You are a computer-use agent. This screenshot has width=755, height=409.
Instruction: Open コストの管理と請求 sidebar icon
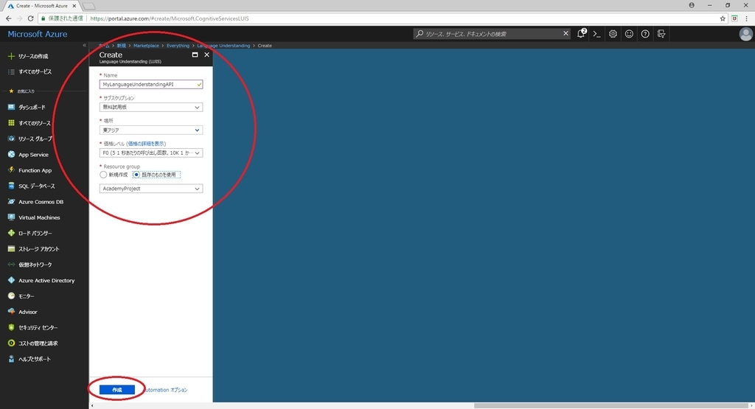[x=11, y=343]
